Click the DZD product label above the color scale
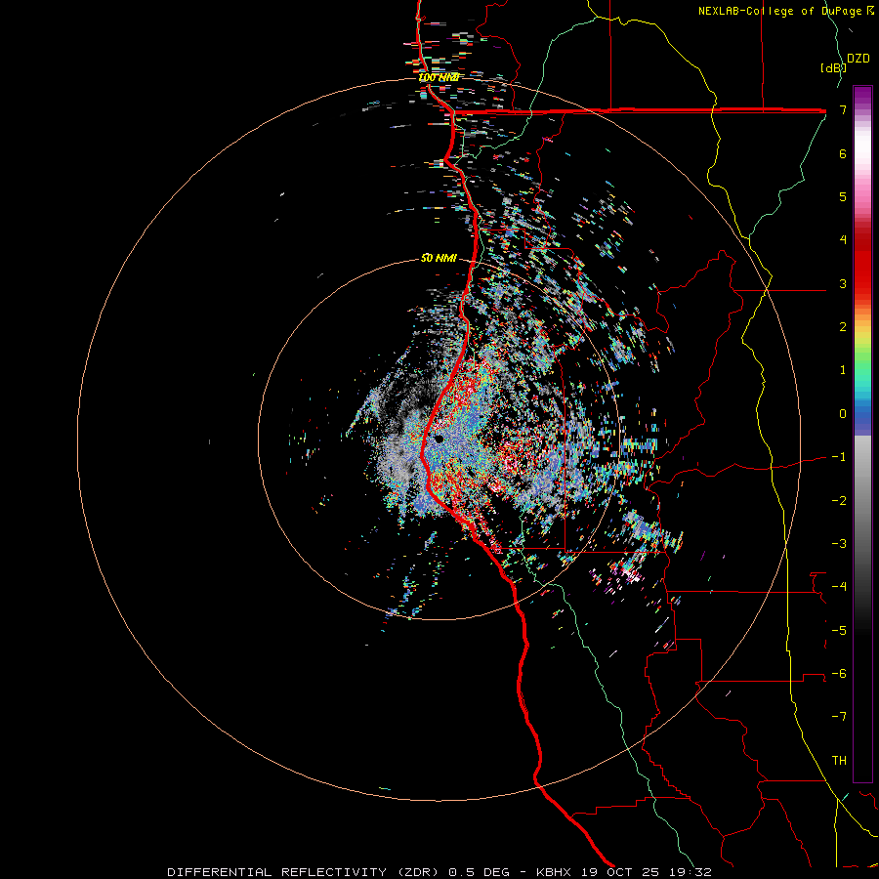 [858, 59]
